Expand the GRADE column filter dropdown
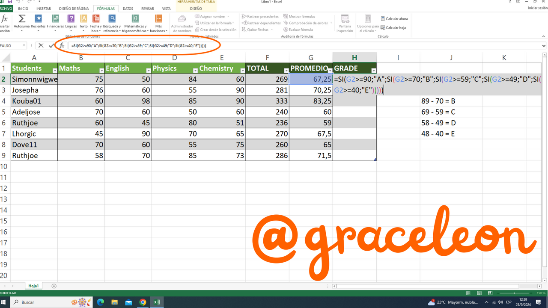The image size is (548, 308). pos(374,70)
